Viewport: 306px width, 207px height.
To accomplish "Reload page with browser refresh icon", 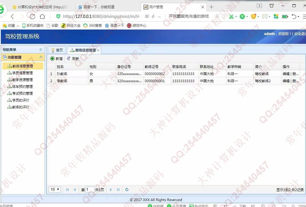I will tap(32, 16).
